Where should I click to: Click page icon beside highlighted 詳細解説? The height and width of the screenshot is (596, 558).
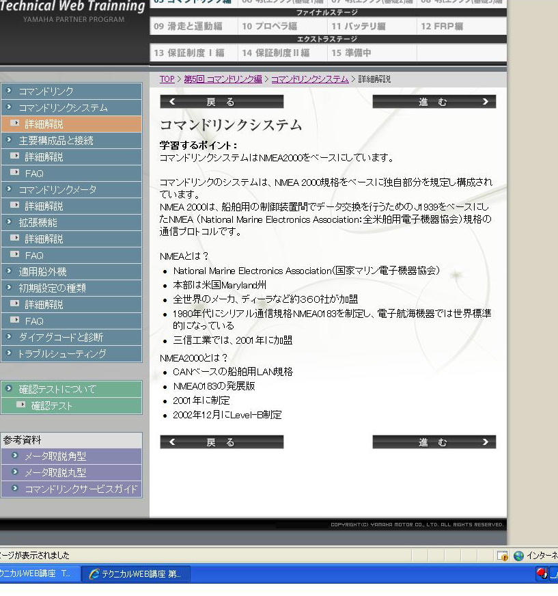pyautogui.click(x=15, y=123)
